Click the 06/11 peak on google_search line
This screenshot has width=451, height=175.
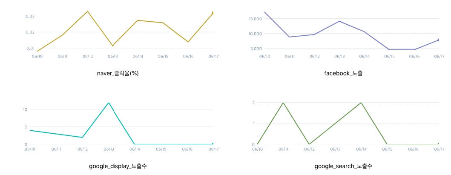point(283,103)
